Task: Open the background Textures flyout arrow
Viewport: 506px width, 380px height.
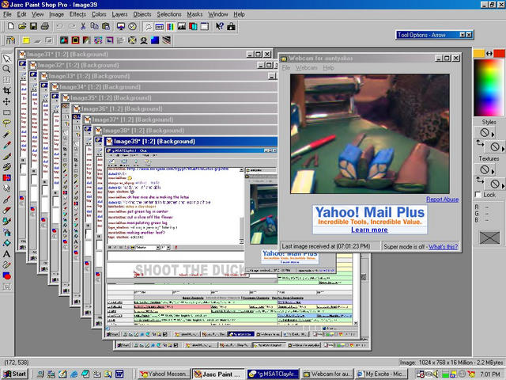Action: tap(503, 186)
